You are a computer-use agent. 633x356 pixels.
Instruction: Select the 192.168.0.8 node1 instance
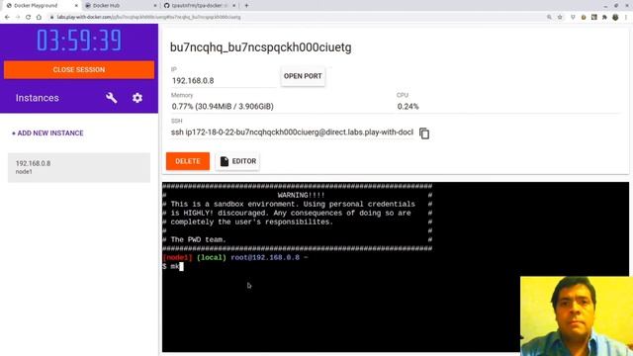point(79,167)
